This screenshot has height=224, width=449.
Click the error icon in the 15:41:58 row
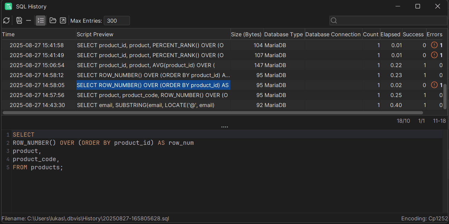pyautogui.click(x=434, y=45)
